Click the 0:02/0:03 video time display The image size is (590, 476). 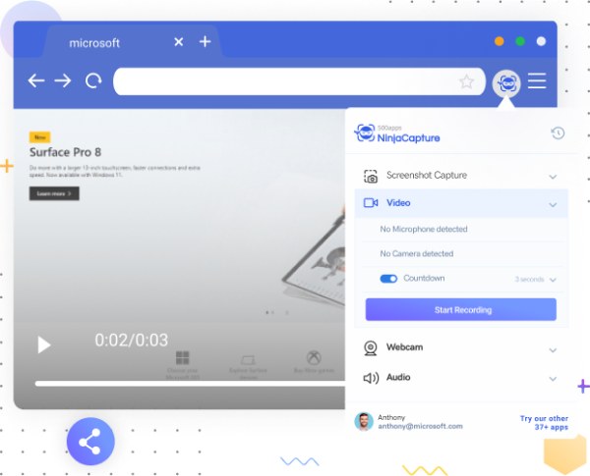point(132,341)
